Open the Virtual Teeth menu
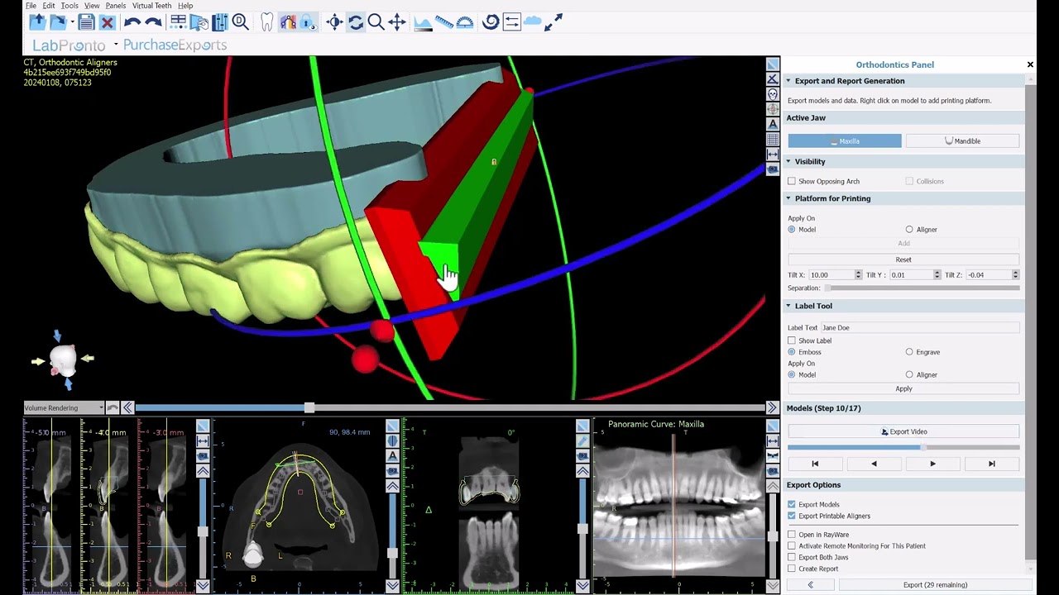This screenshot has width=1059, height=595. tap(152, 6)
